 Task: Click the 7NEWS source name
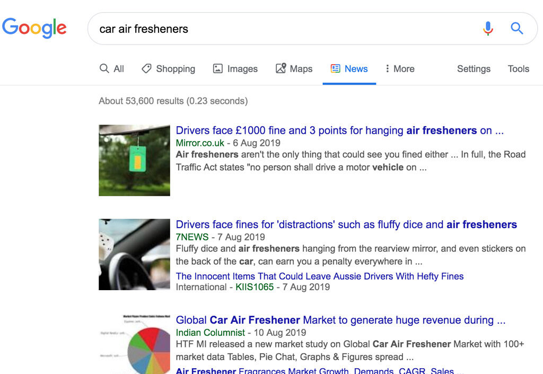click(192, 237)
